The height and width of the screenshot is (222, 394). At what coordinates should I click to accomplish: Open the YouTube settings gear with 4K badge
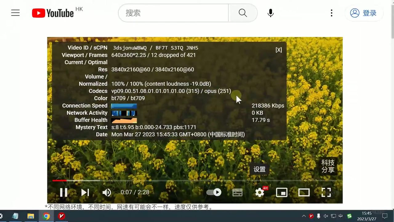coord(259,192)
